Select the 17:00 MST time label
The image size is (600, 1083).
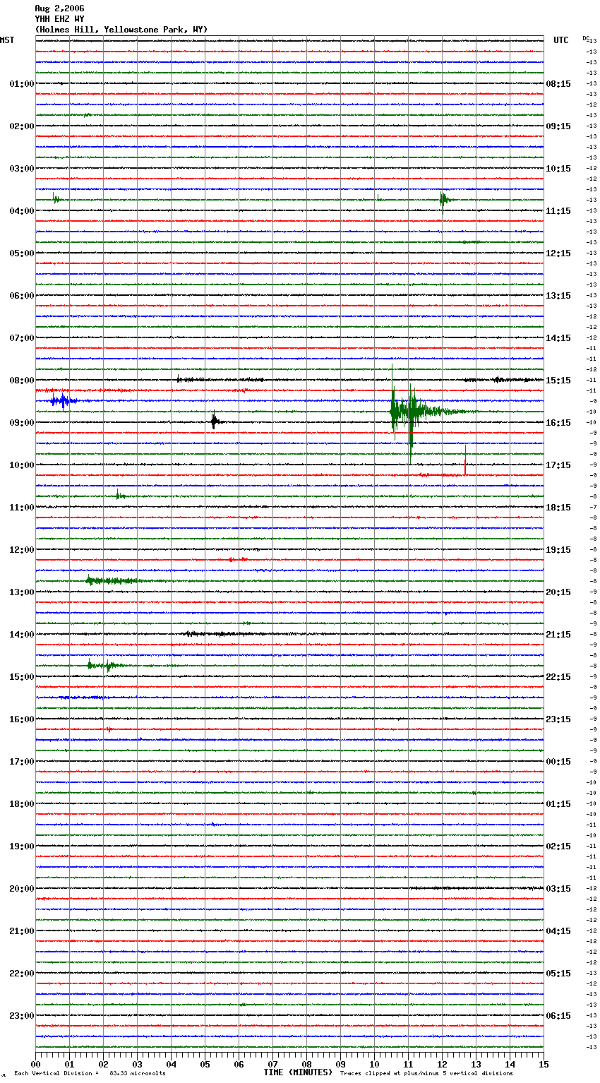(x=22, y=762)
